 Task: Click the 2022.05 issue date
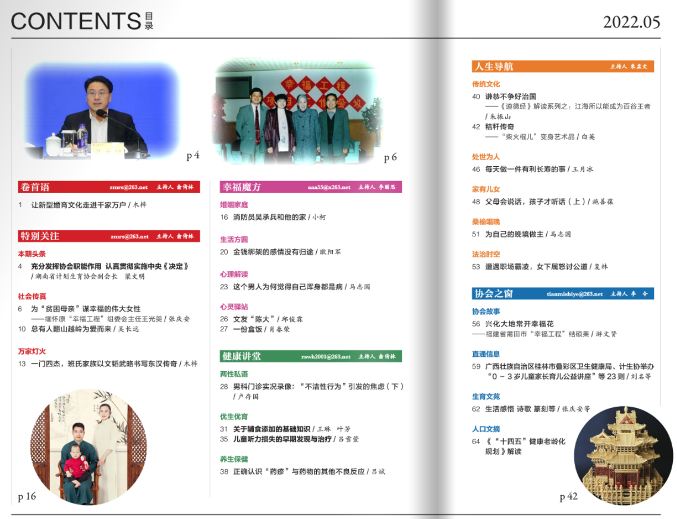tap(631, 22)
